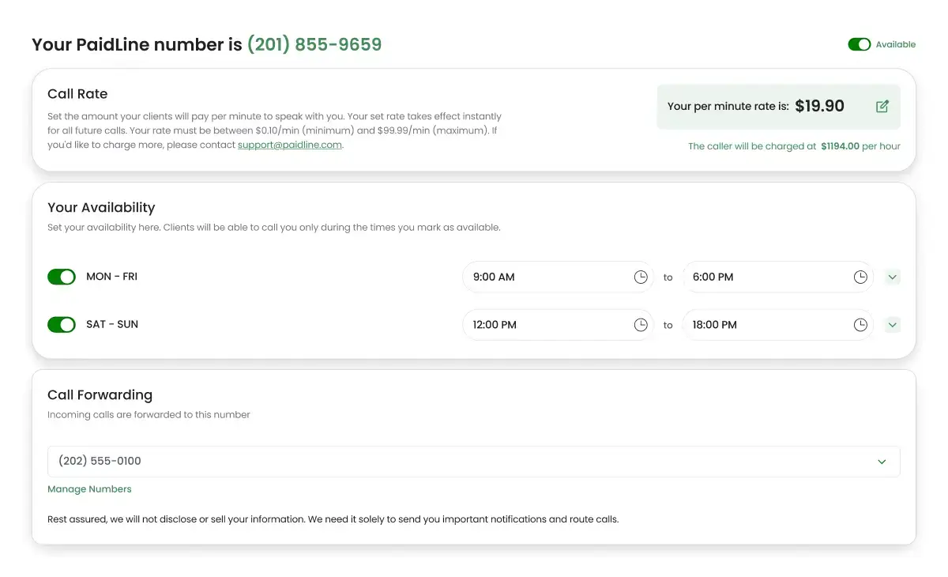Click the support@paidline.com email link

click(290, 145)
